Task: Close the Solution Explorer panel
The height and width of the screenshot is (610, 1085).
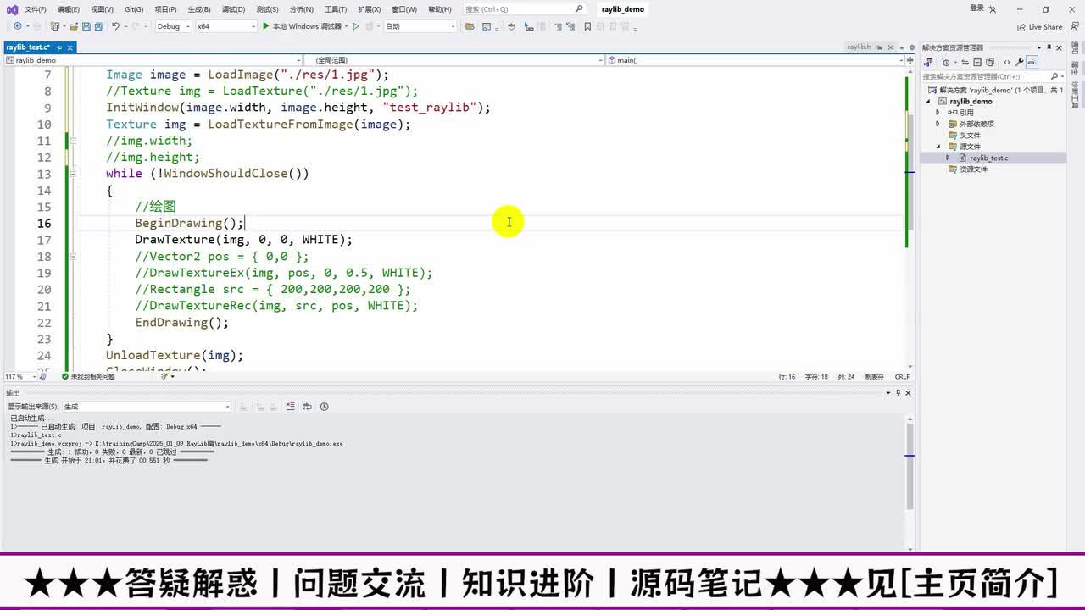Action: tap(1060, 47)
